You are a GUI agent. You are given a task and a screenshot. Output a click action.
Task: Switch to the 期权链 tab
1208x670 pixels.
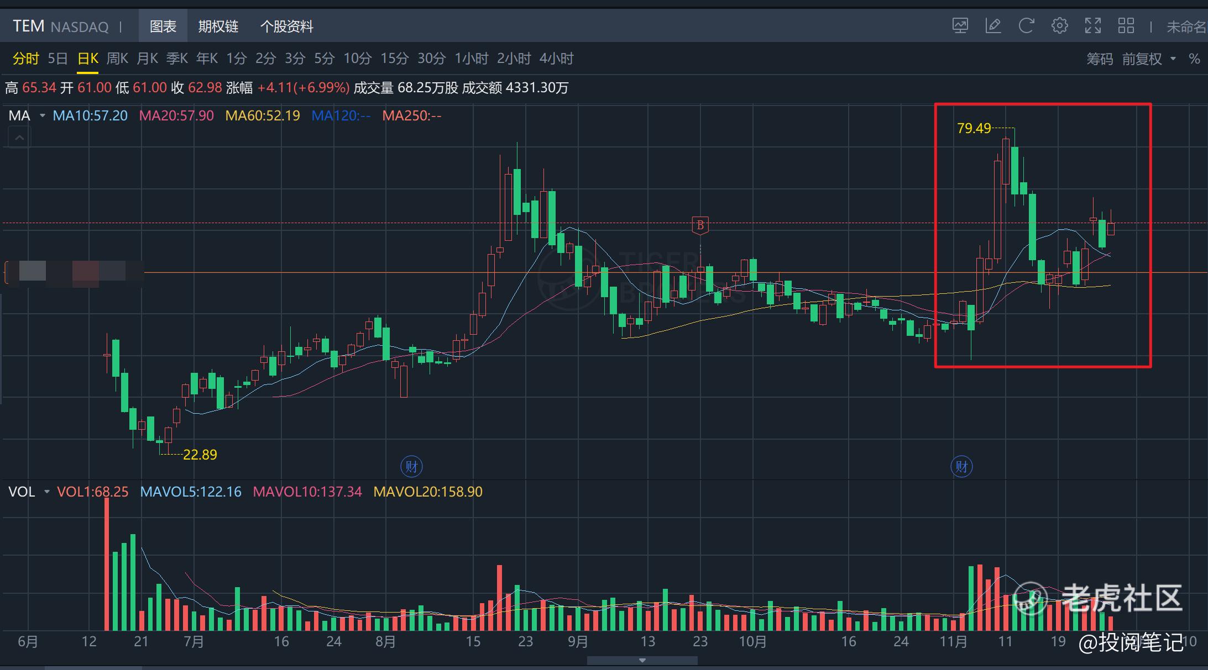218,27
